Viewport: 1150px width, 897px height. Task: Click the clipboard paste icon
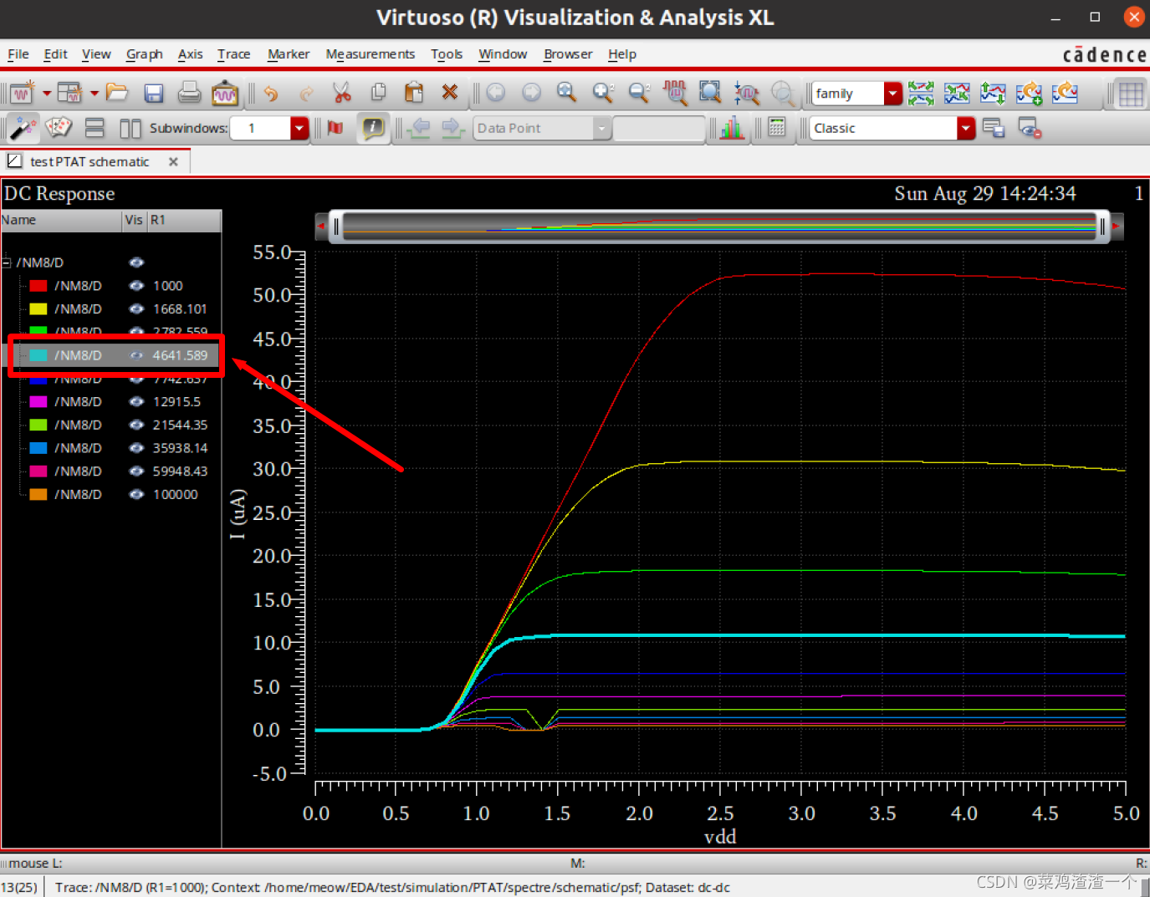(413, 93)
